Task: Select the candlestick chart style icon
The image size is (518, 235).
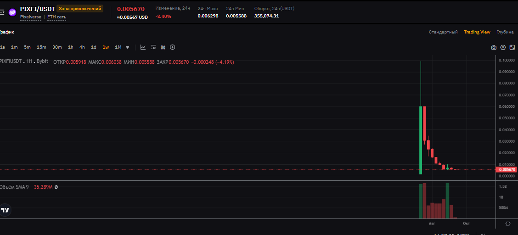Action: coord(163,47)
